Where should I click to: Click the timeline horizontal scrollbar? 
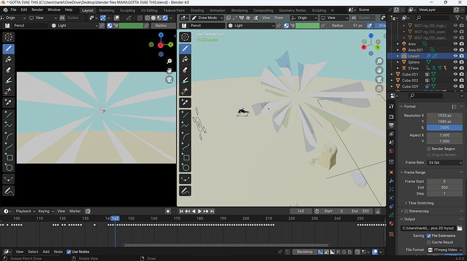pos(226,245)
